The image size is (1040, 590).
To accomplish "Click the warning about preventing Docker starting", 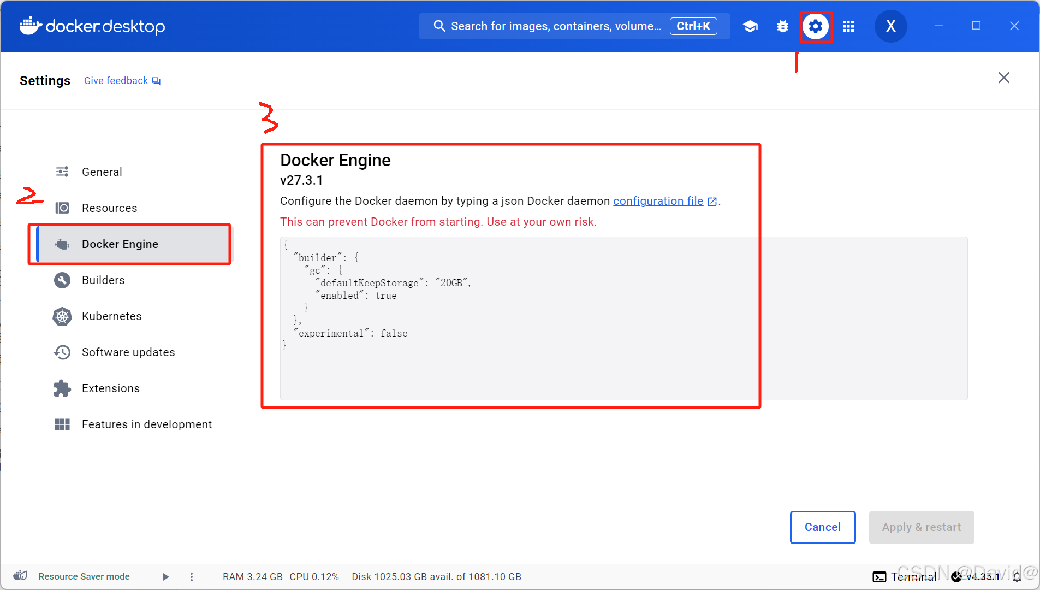I will point(438,222).
